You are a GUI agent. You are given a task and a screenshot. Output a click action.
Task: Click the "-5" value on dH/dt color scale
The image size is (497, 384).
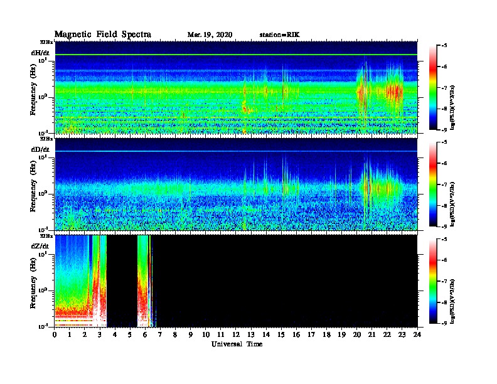(x=444, y=46)
